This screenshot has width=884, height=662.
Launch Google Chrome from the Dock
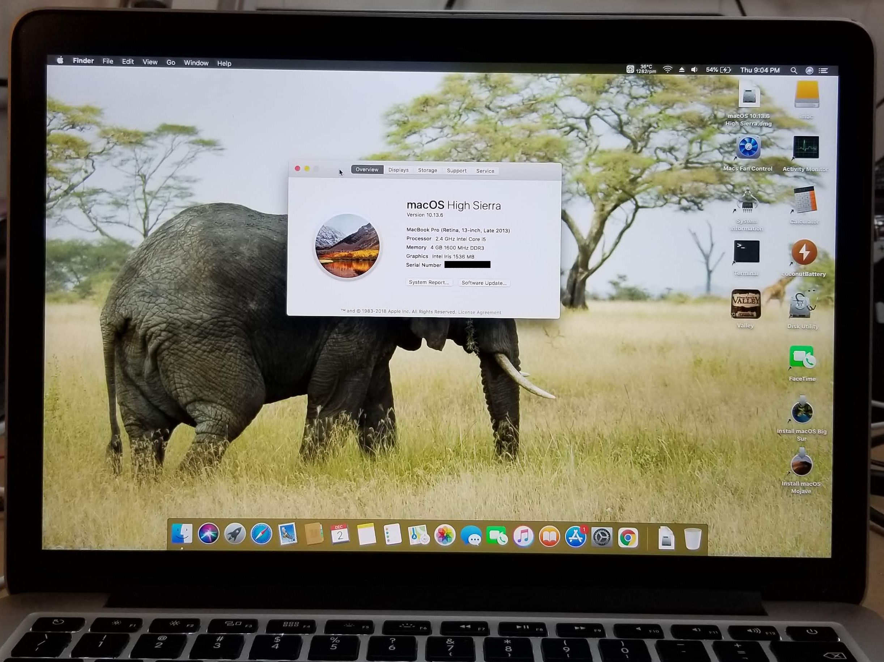[628, 538]
